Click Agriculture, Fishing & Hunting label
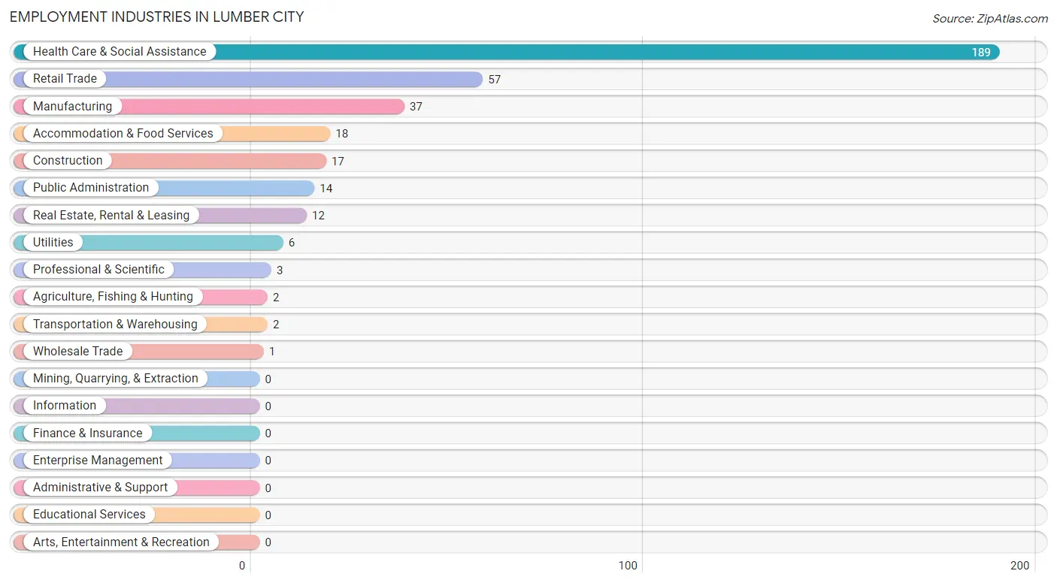The width and height of the screenshot is (1057, 583). coord(113,297)
